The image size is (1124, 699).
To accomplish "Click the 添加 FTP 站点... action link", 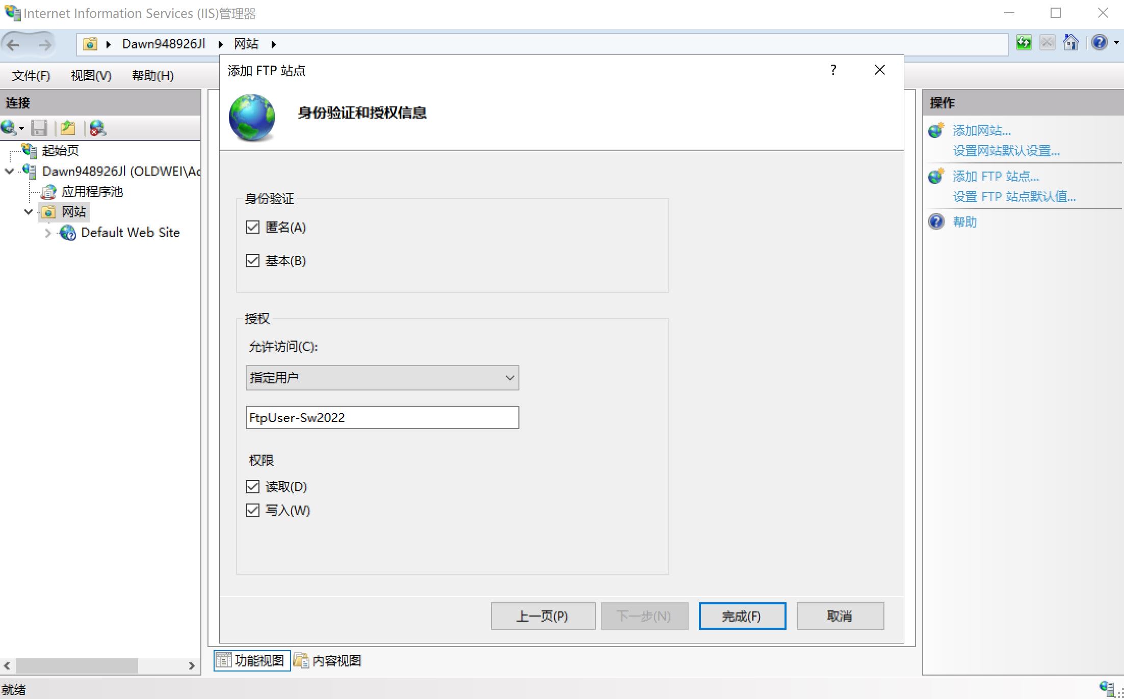I will [x=996, y=177].
